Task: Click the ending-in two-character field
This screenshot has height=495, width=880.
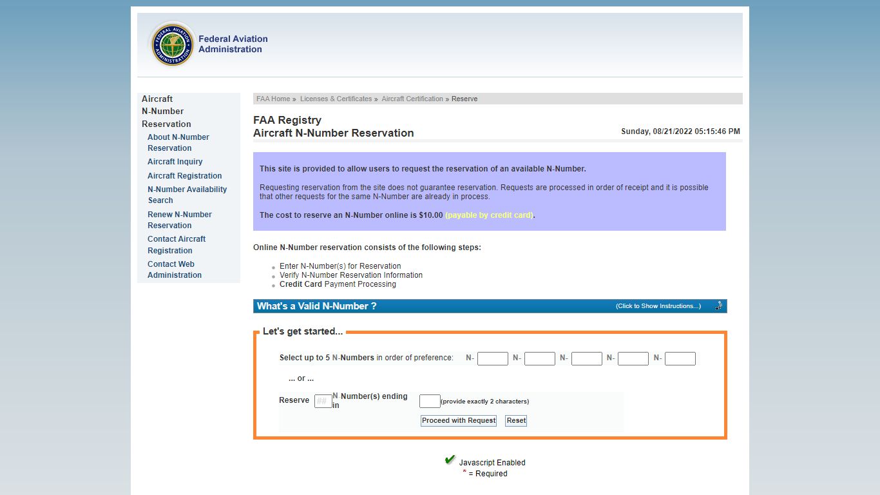Action: tap(430, 401)
